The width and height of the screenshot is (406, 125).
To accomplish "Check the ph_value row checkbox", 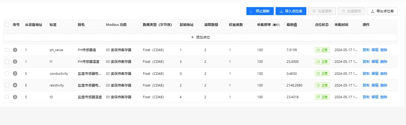I will click(x=7, y=50).
